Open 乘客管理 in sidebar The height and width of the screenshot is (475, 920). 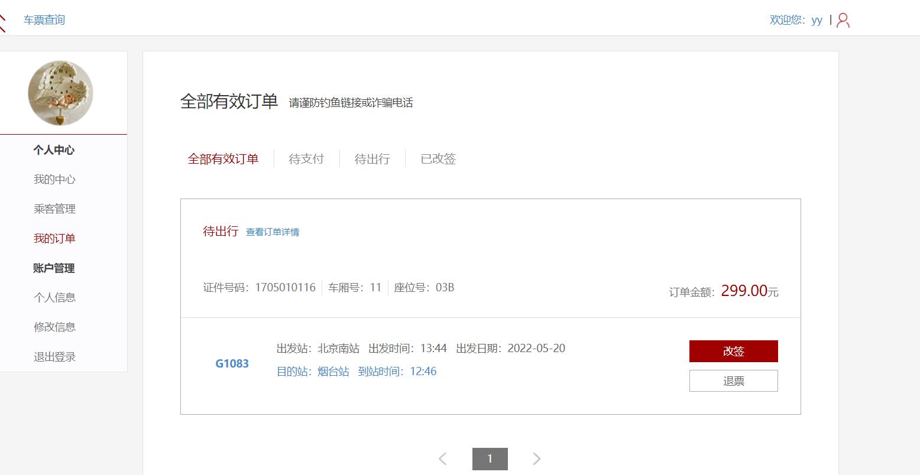coord(54,209)
